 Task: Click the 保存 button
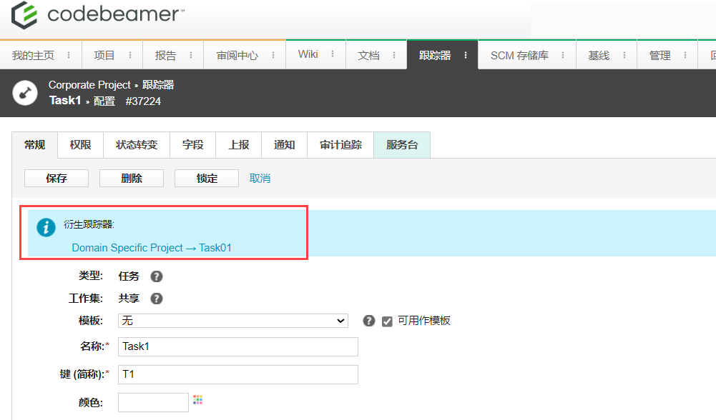pos(57,179)
